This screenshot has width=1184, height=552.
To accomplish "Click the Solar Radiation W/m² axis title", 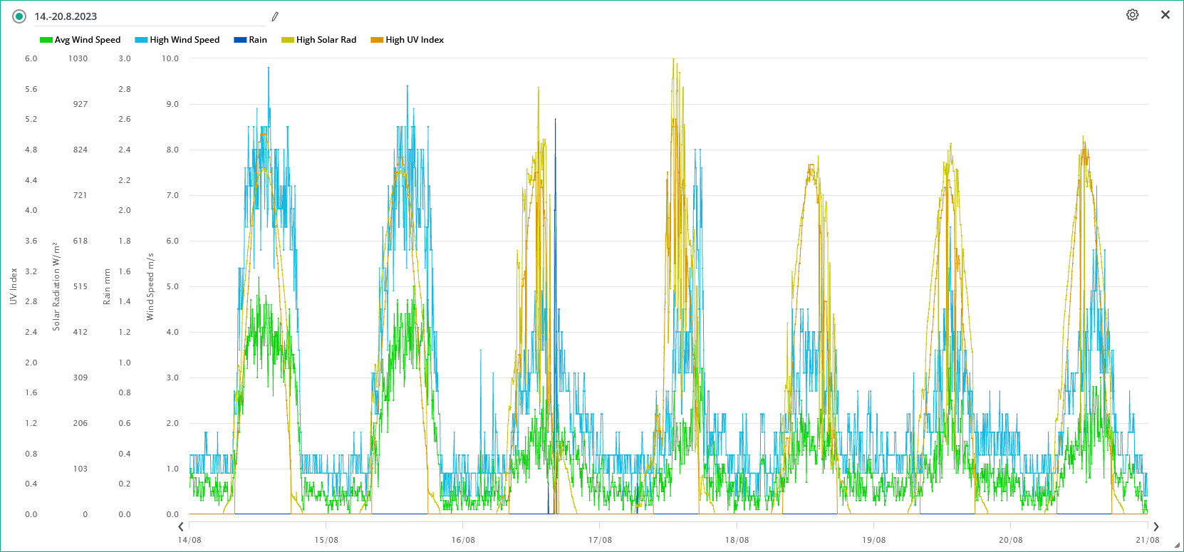I will click(56, 286).
